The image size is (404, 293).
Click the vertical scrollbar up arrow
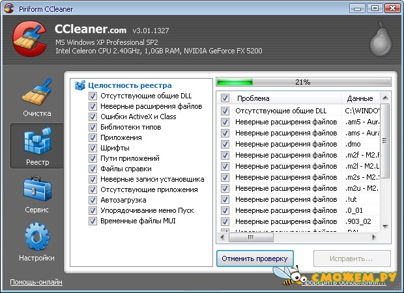tap(385, 98)
